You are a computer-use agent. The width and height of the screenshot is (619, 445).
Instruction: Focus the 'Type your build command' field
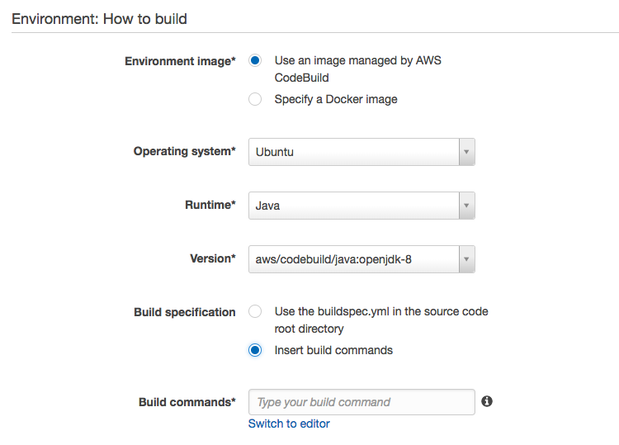361,402
